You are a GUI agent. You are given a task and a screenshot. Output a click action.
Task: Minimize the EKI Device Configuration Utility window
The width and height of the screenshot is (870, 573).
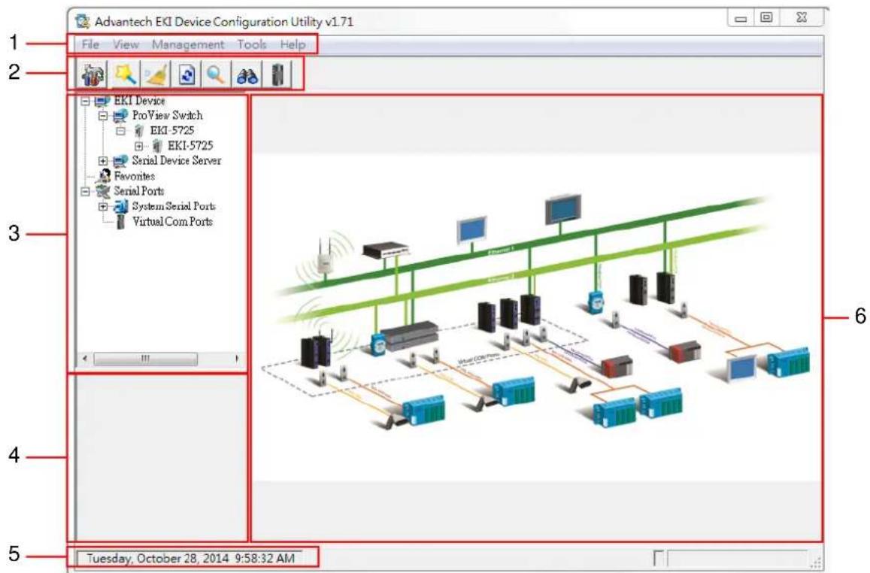(x=740, y=18)
